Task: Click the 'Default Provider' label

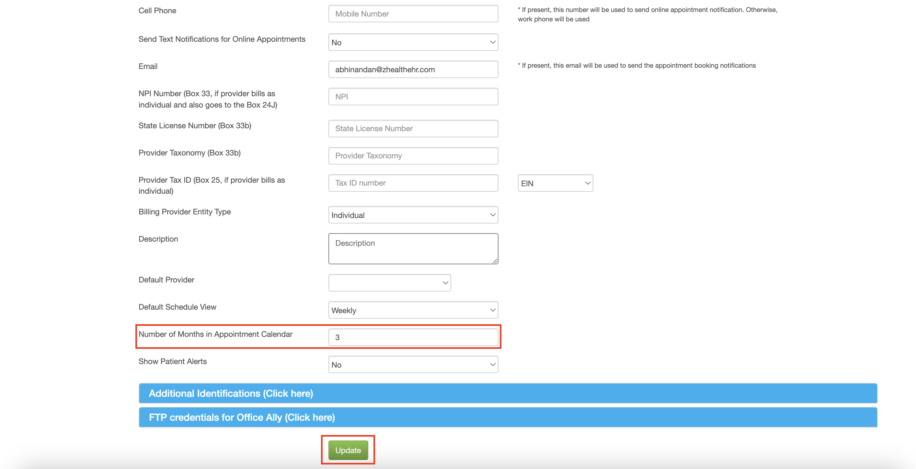Action: click(166, 280)
